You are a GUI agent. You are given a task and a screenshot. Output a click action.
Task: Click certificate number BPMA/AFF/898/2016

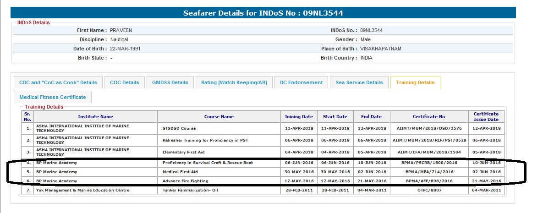click(428, 181)
